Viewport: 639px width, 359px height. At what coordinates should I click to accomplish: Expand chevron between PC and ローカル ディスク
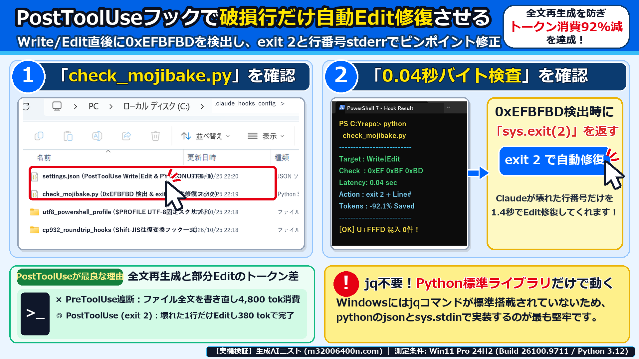coord(111,106)
